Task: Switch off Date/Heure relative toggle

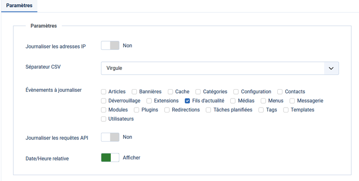Action: (110, 157)
